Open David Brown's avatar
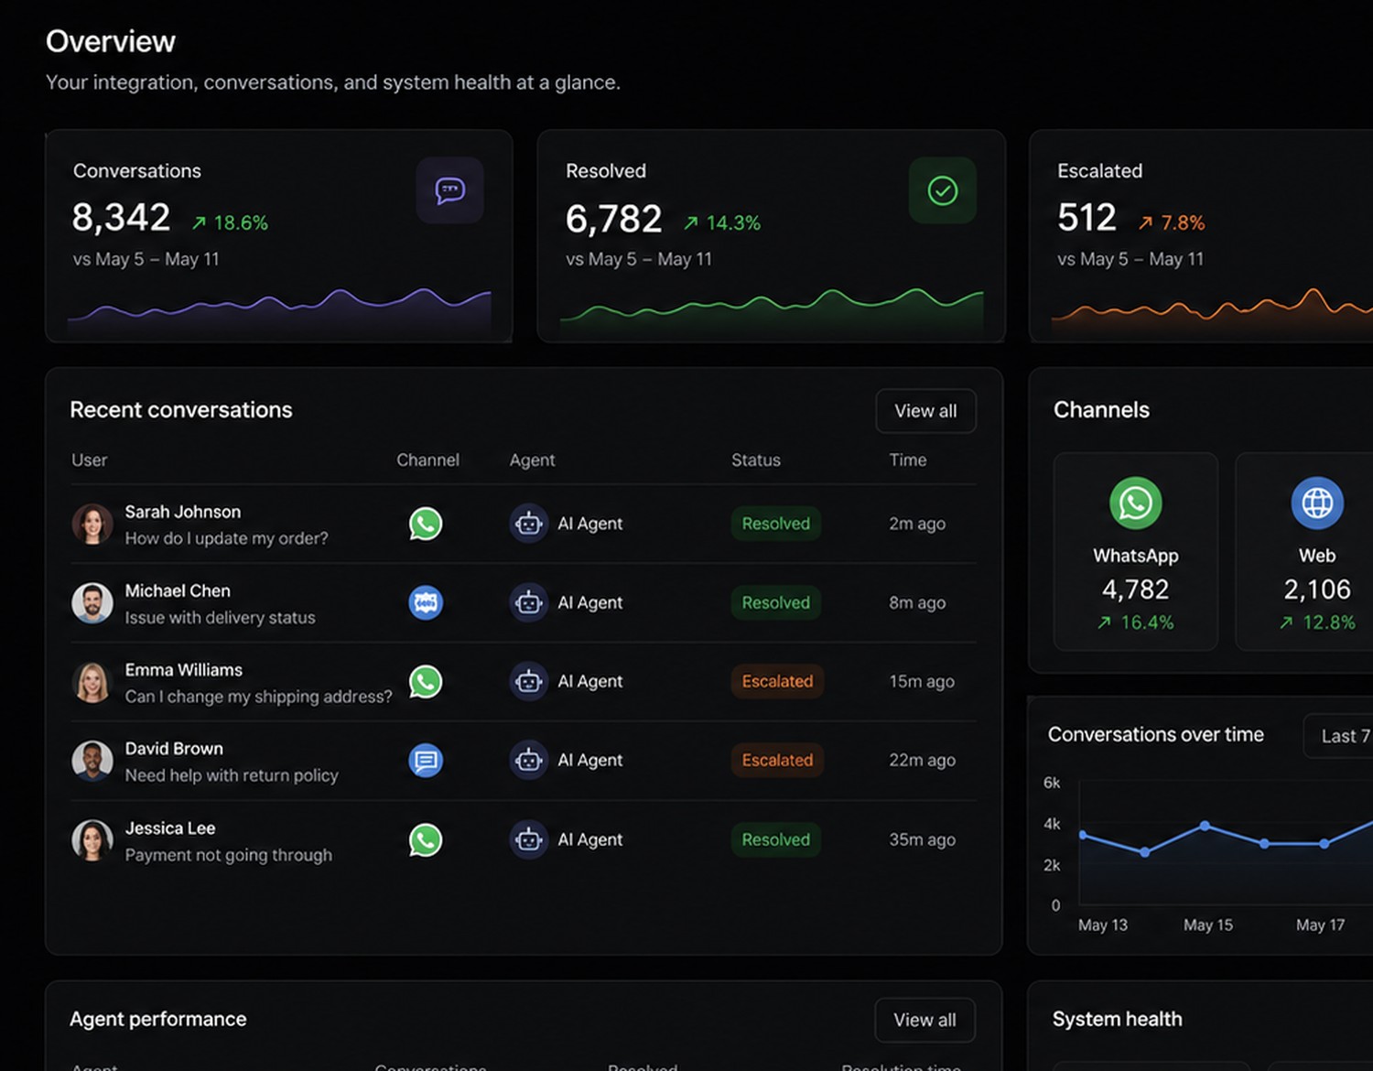Image resolution: width=1373 pixels, height=1071 pixels. click(x=92, y=761)
